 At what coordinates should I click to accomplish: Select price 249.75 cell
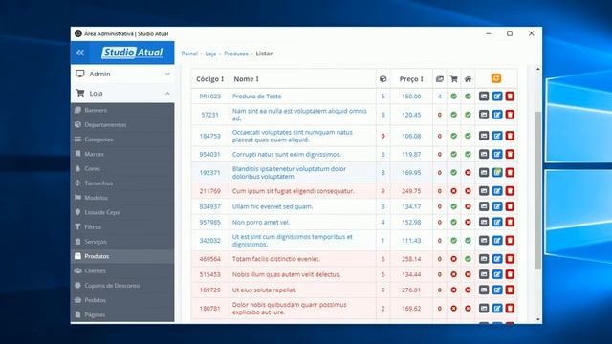411,191
